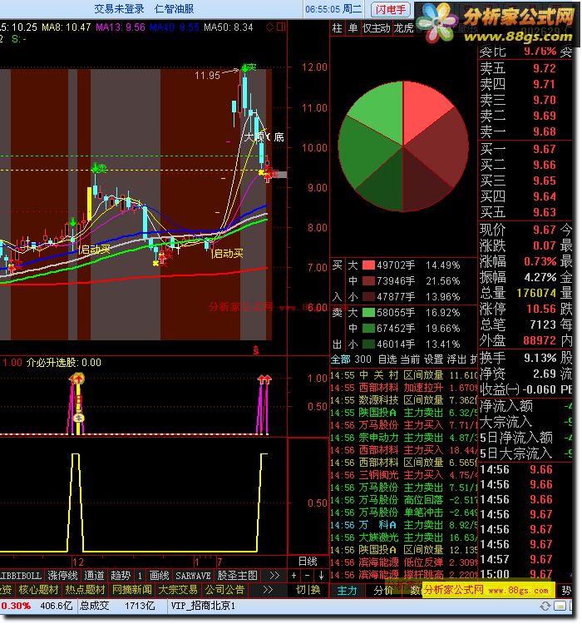
Task: Switch to the 分价 bottom tab
Action: click(x=383, y=591)
